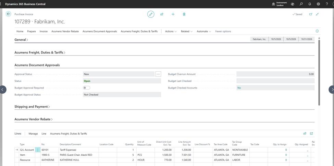Click NONTAXABLE tax group cell
334x166 pixels.
pyautogui.click(x=240, y=150)
